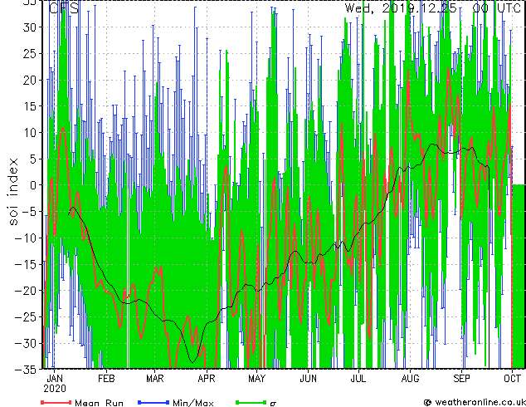
Task: Select the y-axis tick label 30
Action: [30, 27]
